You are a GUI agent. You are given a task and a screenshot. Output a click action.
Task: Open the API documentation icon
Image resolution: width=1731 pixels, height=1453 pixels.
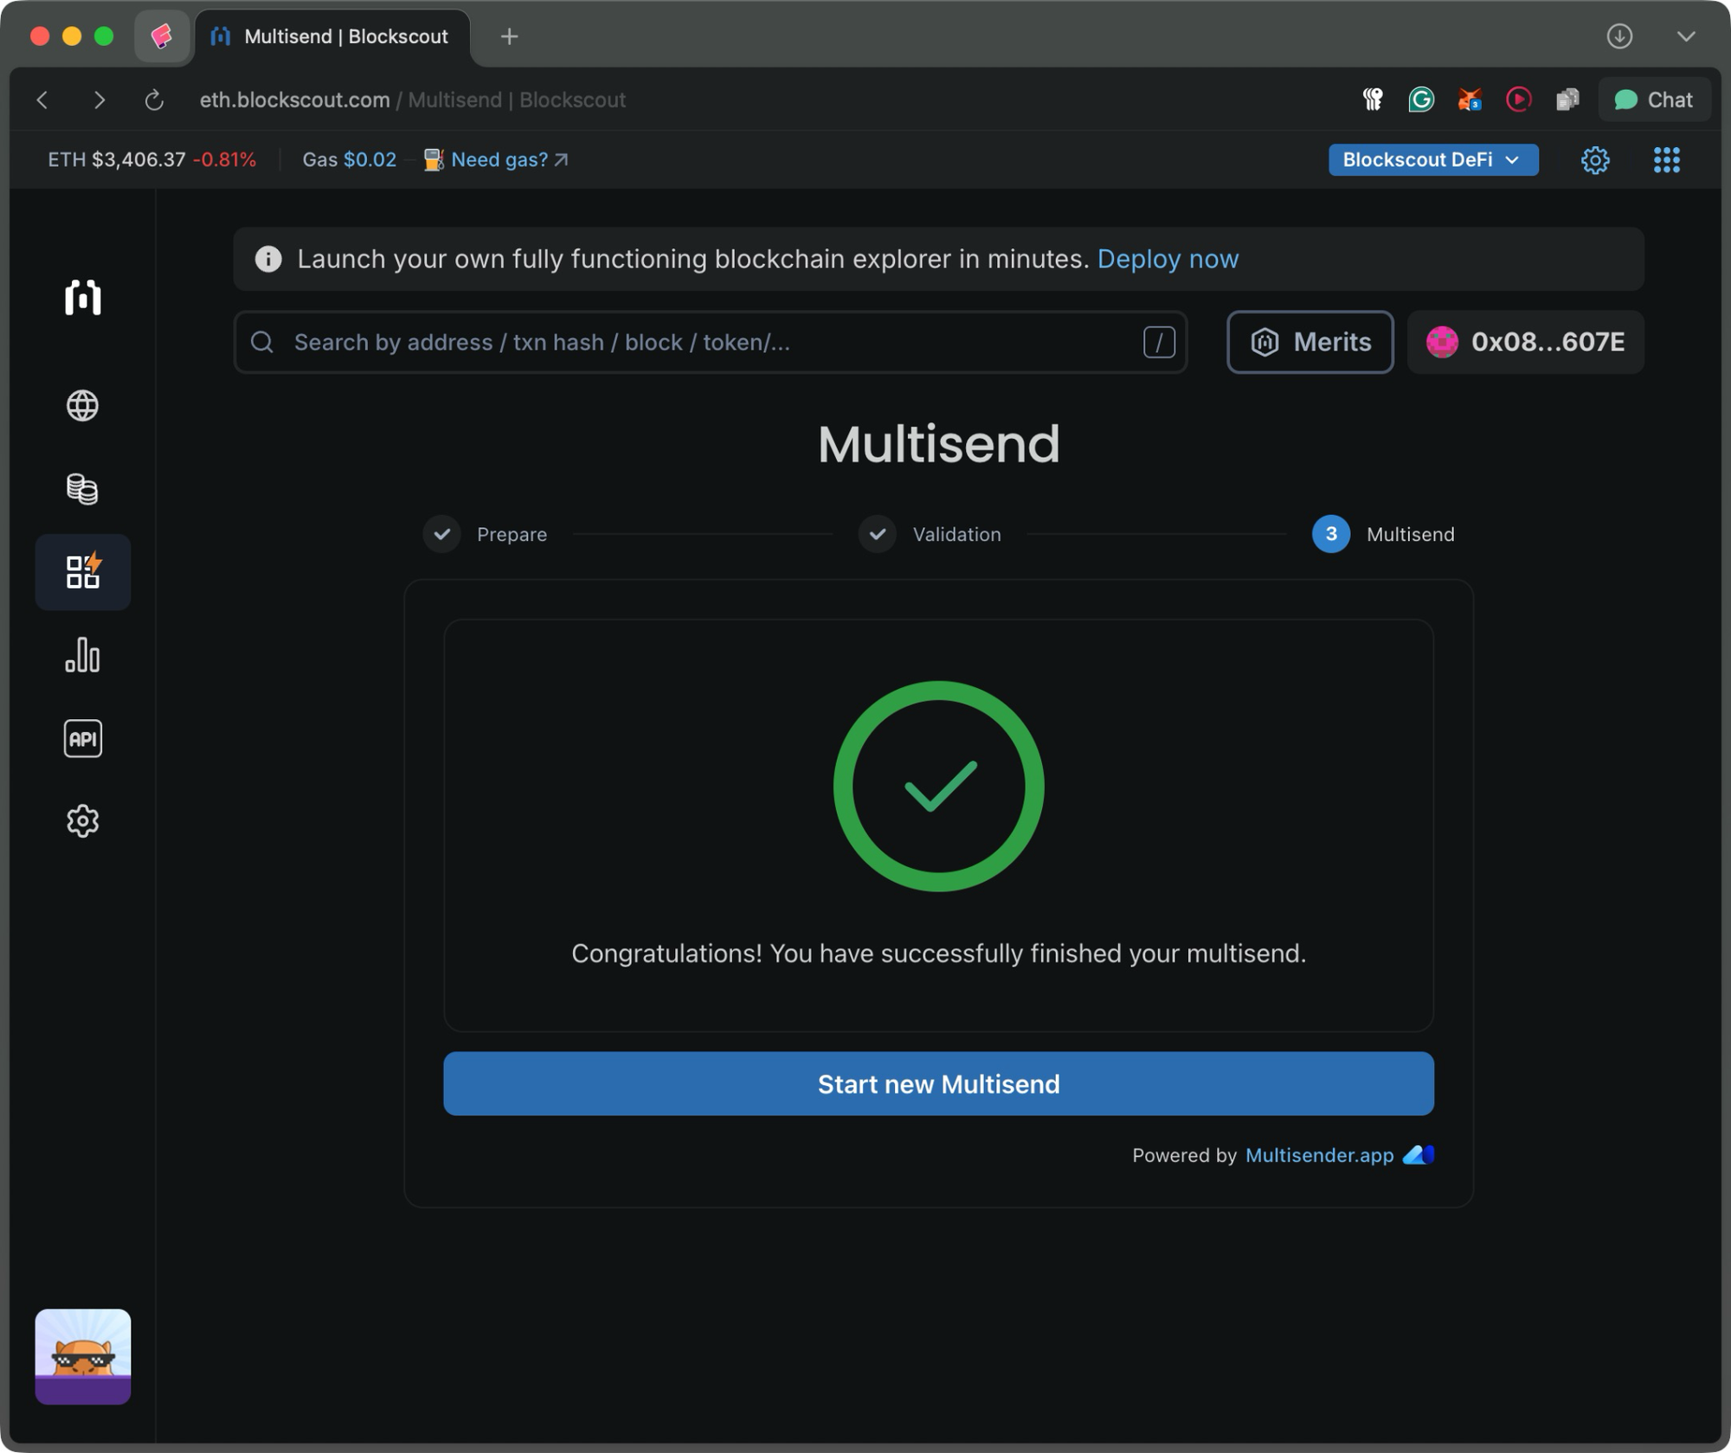(x=82, y=737)
